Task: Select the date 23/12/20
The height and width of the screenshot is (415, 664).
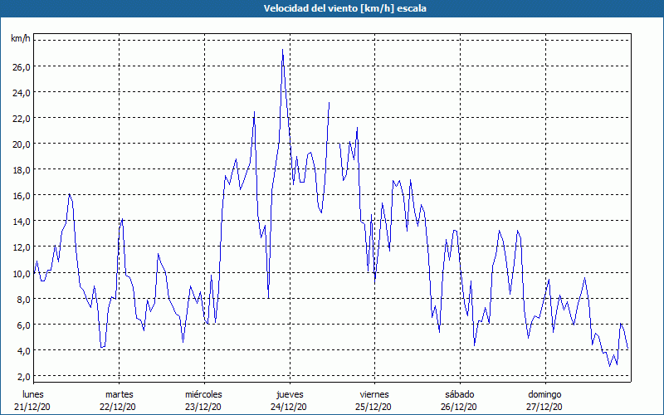Action: click(203, 407)
